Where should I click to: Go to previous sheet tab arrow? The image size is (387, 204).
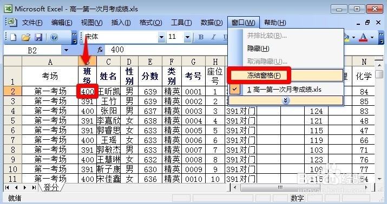point(16,187)
